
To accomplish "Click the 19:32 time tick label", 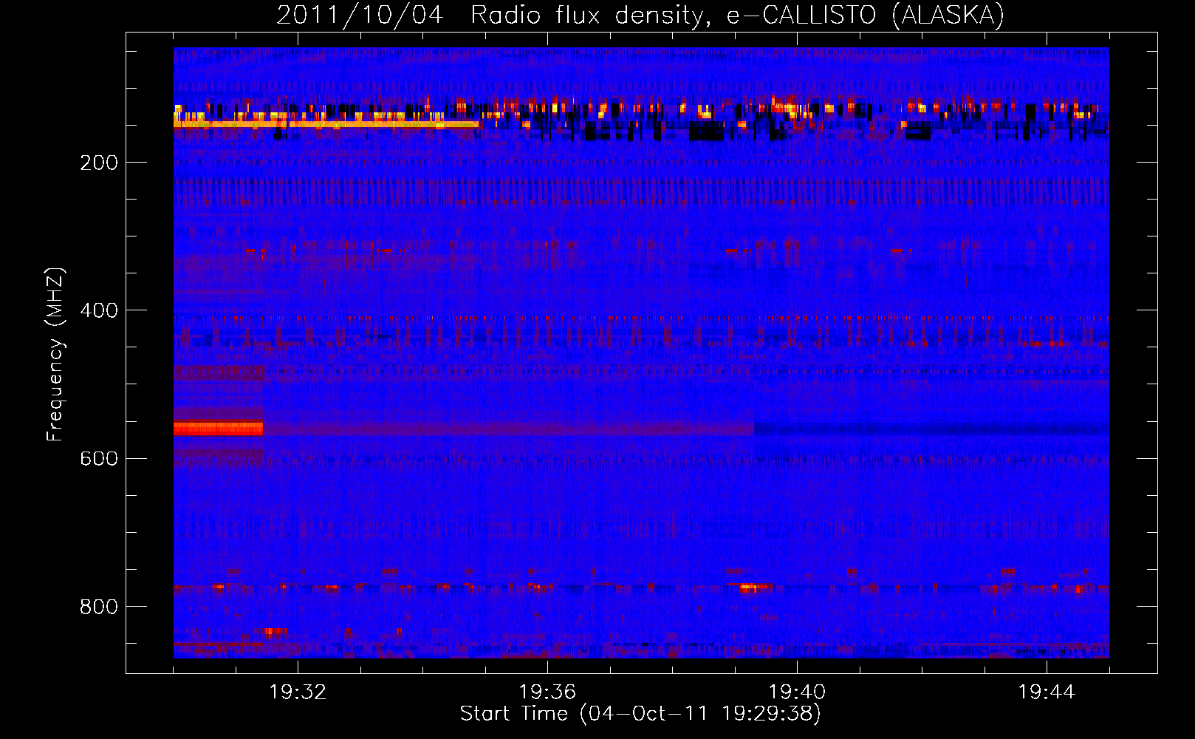I will pos(298,692).
